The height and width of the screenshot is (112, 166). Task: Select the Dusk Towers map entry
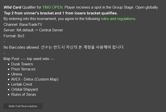22,64
